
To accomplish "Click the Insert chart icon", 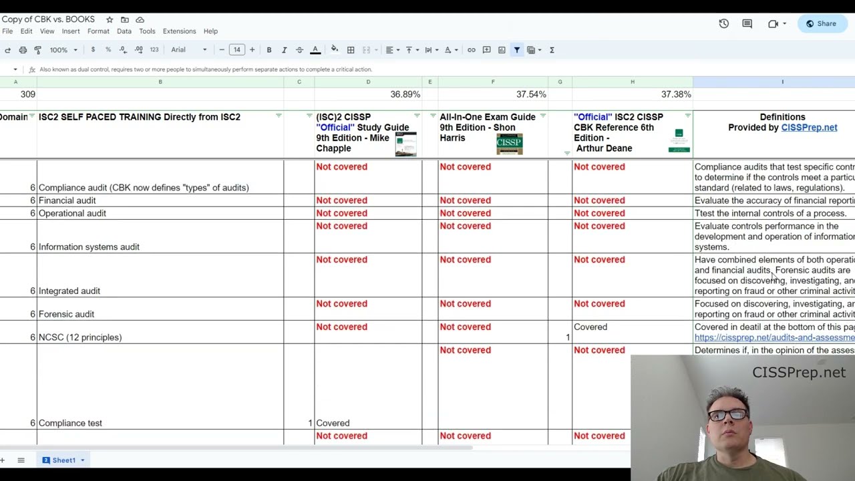I will [x=502, y=50].
